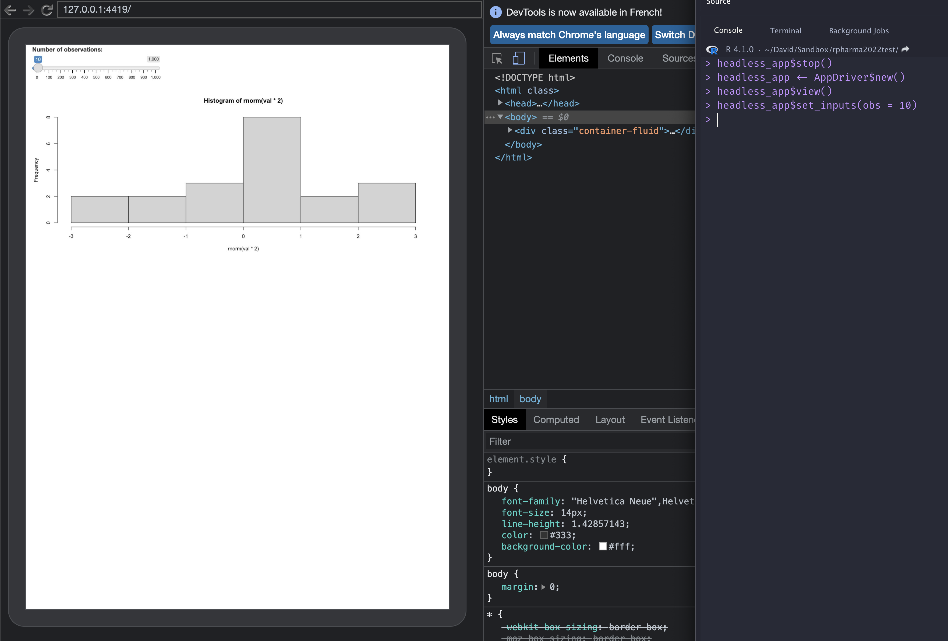
Task: Toggle the device toolbar icon in DevTools
Action: (518, 58)
